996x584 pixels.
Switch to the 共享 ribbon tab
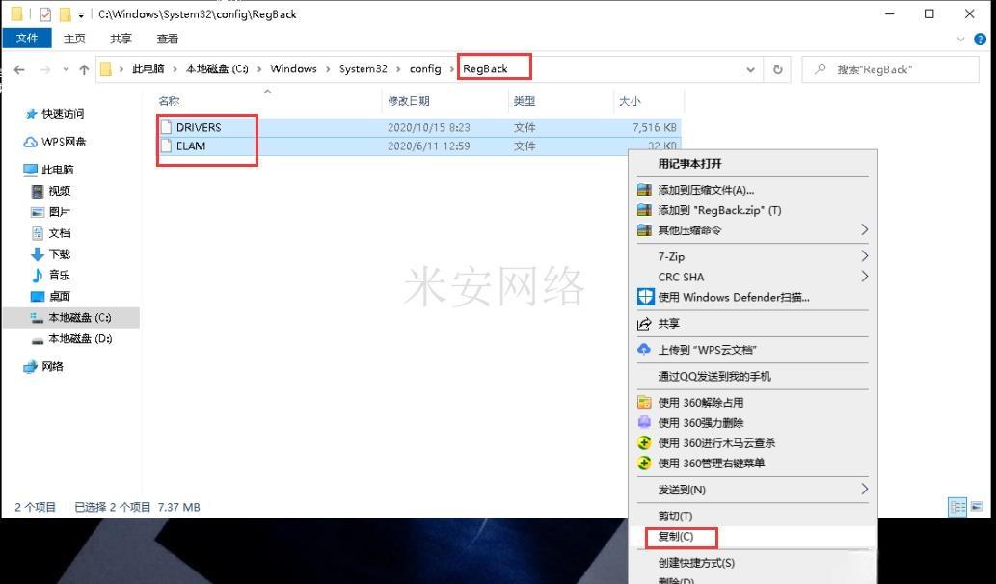[x=121, y=39]
